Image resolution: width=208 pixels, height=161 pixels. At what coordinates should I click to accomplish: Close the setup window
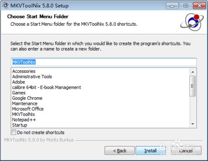coord(199,6)
